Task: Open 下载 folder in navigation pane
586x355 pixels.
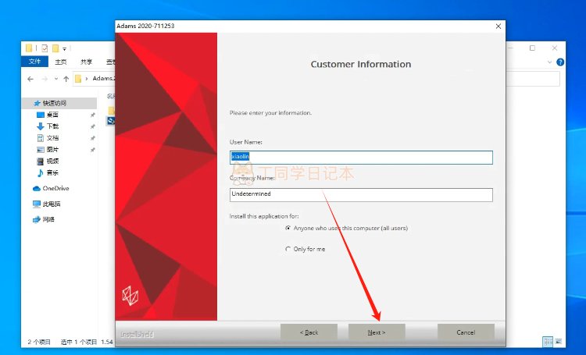Action: tap(52, 126)
